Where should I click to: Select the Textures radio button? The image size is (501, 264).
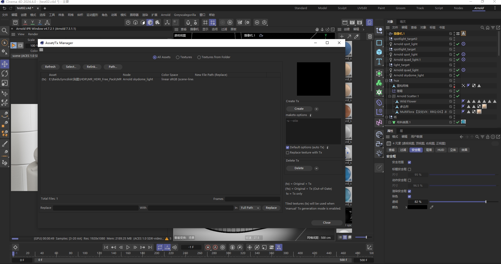tap(178, 57)
